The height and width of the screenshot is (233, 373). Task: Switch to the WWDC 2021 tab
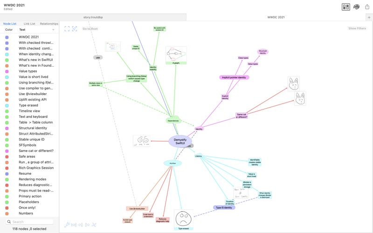(276, 17)
